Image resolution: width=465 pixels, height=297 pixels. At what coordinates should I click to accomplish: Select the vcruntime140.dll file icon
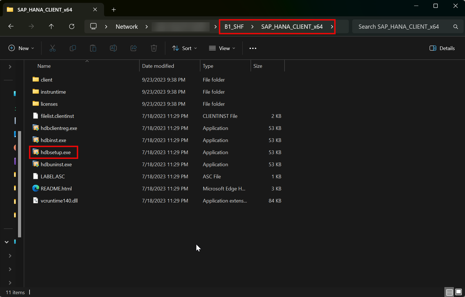pyautogui.click(x=35, y=201)
